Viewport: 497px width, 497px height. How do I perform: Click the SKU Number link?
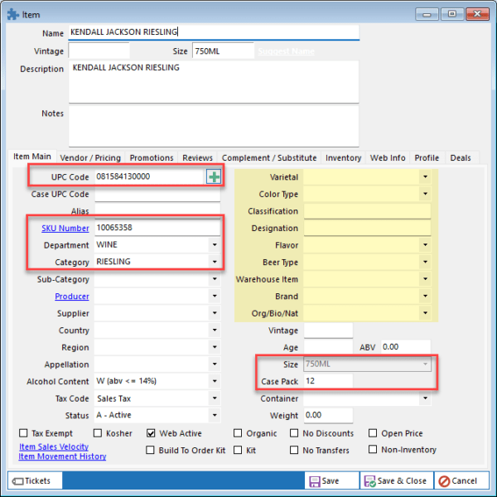[65, 228]
